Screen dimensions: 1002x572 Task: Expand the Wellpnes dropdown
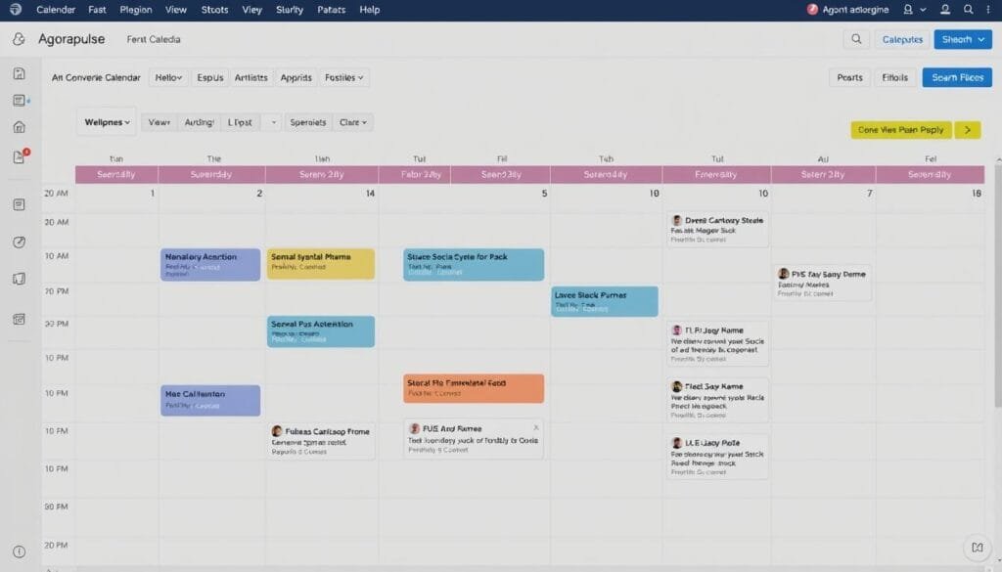pyautogui.click(x=107, y=122)
